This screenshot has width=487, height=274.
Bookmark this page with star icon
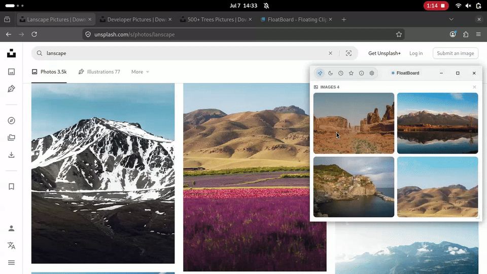pos(399,35)
